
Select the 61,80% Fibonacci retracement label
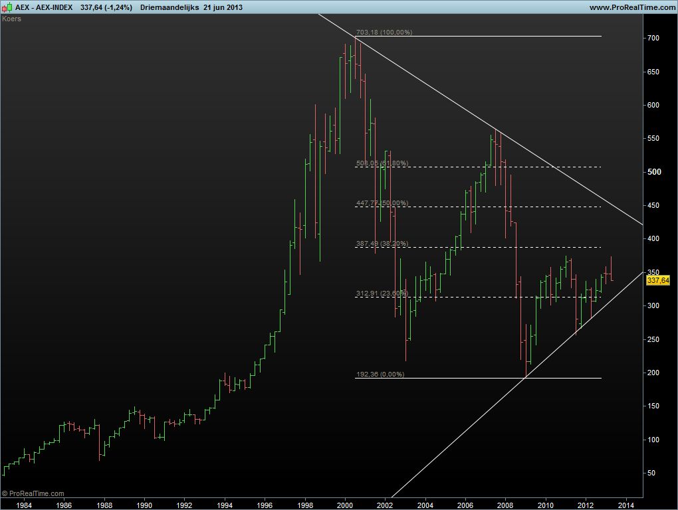coord(382,163)
